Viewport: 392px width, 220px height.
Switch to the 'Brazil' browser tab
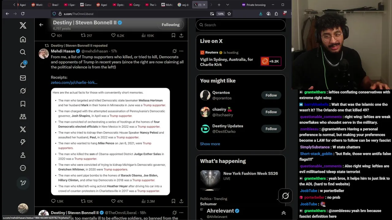pyautogui.click(x=54, y=5)
